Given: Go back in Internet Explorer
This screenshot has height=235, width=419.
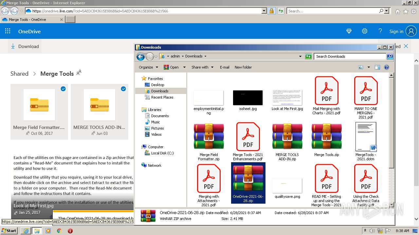Looking at the screenshot, I should coord(5,11).
